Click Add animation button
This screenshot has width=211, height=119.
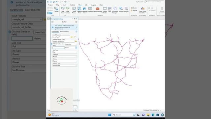coord(151,8)
